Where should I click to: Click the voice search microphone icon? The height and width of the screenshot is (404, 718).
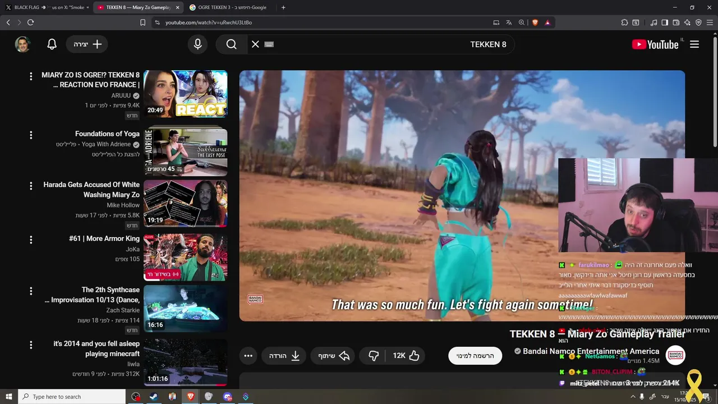tap(197, 44)
